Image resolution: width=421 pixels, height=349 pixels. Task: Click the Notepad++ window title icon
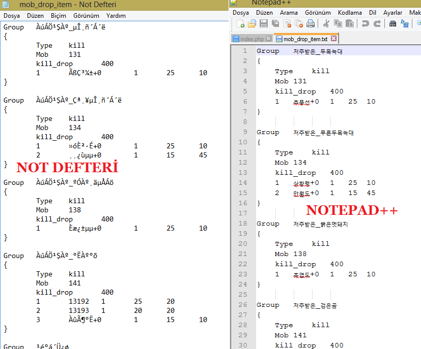[234, 3]
